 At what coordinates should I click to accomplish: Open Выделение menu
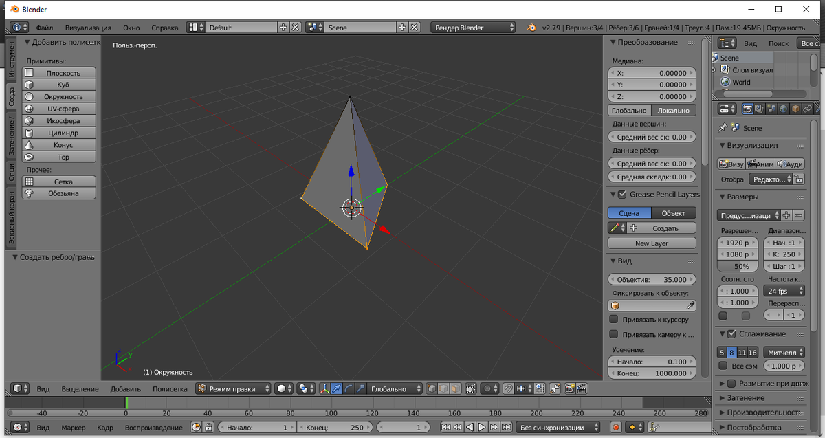pos(80,388)
